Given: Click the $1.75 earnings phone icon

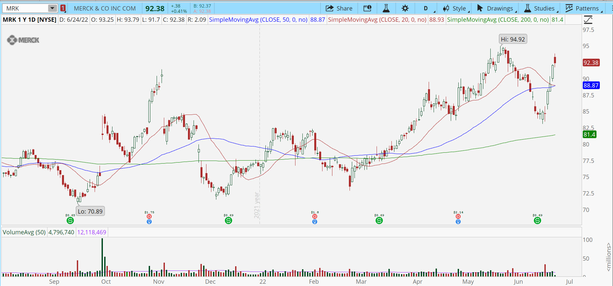Looking at the screenshot, I should 149,216.
